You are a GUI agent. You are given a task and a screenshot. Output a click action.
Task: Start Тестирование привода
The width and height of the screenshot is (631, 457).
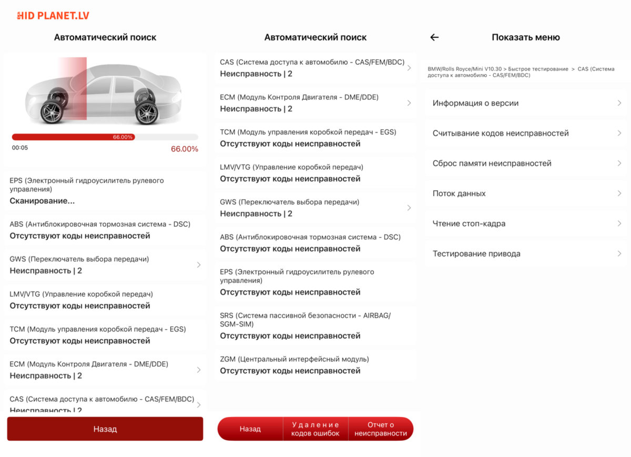[x=526, y=253]
